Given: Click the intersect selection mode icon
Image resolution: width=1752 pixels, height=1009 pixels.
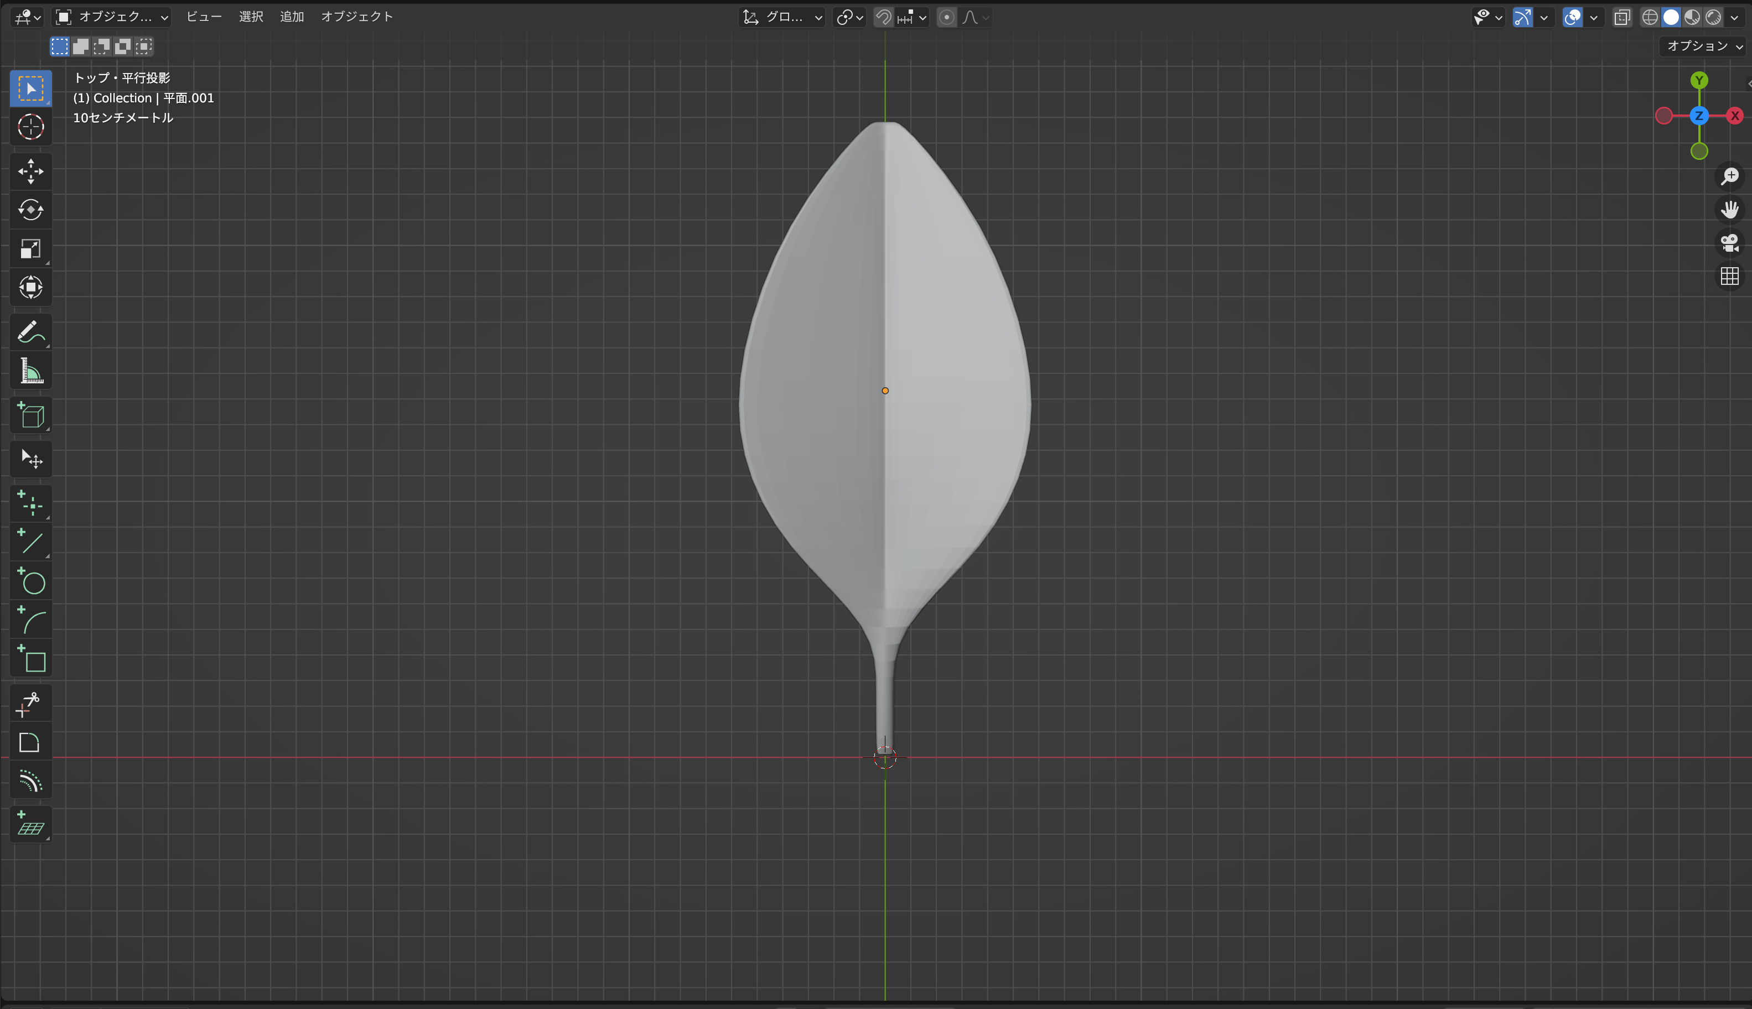Looking at the screenshot, I should 143,46.
